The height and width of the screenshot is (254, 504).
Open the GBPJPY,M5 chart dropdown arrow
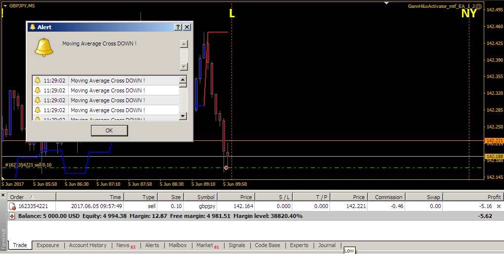pos(5,6)
